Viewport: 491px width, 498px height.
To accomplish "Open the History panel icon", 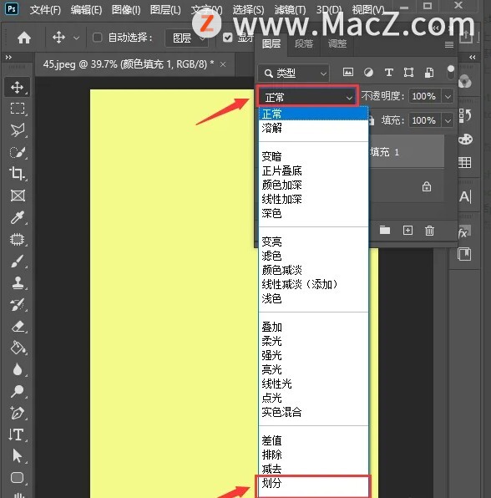I will click(464, 115).
